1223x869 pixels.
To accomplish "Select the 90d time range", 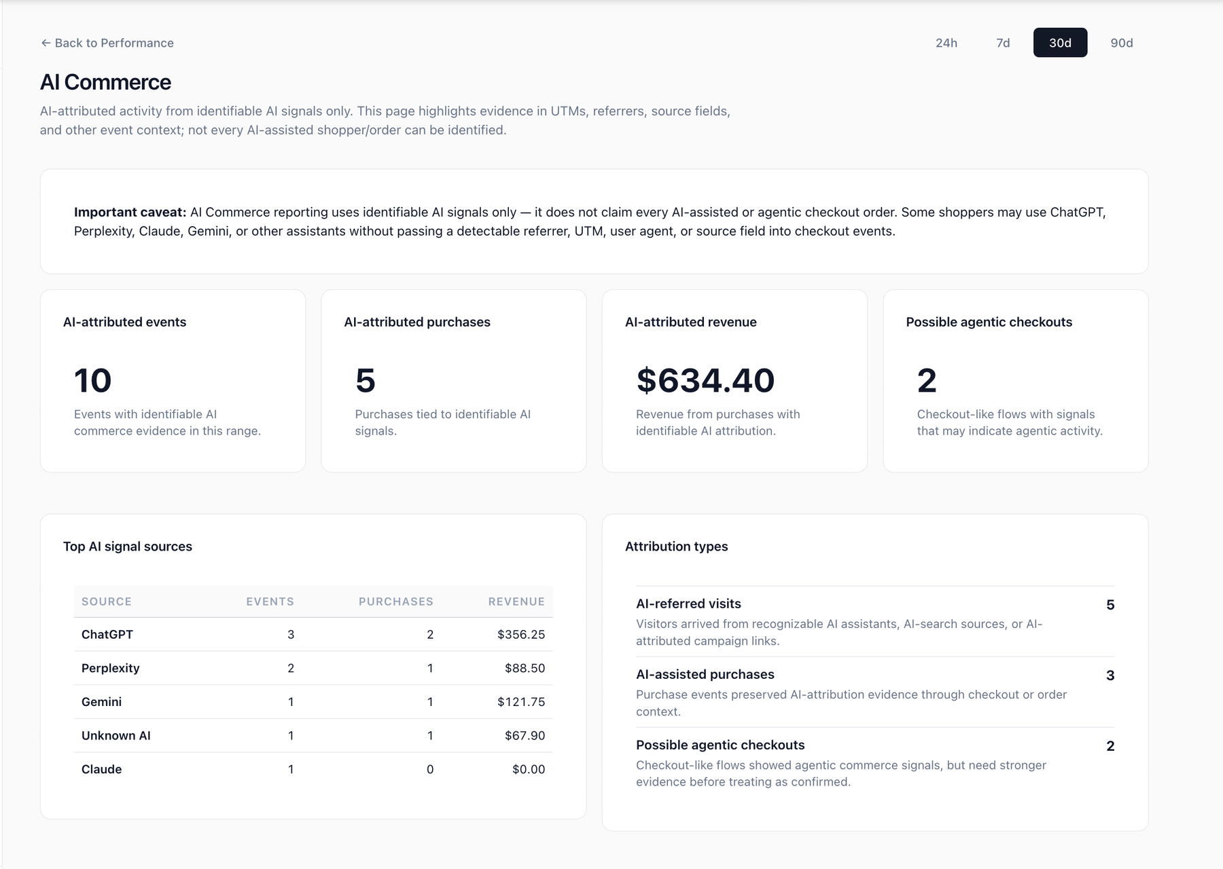I will [x=1121, y=43].
